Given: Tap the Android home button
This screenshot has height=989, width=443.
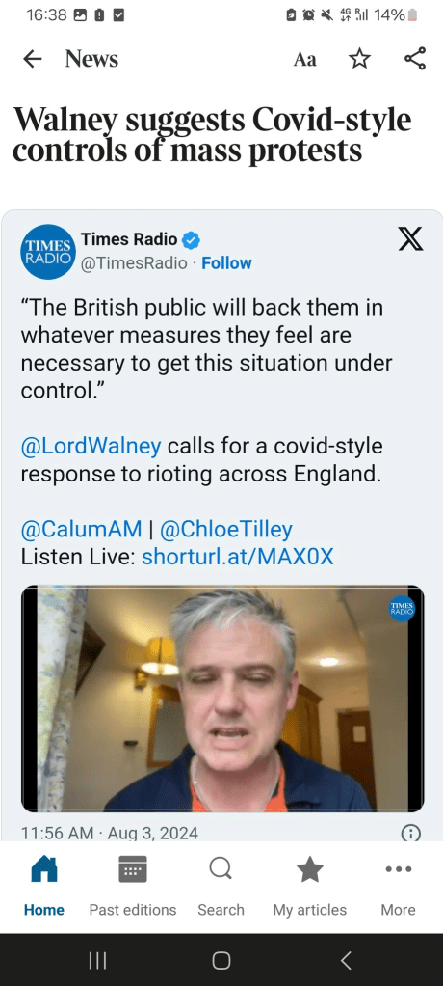Looking at the screenshot, I should point(221,961).
